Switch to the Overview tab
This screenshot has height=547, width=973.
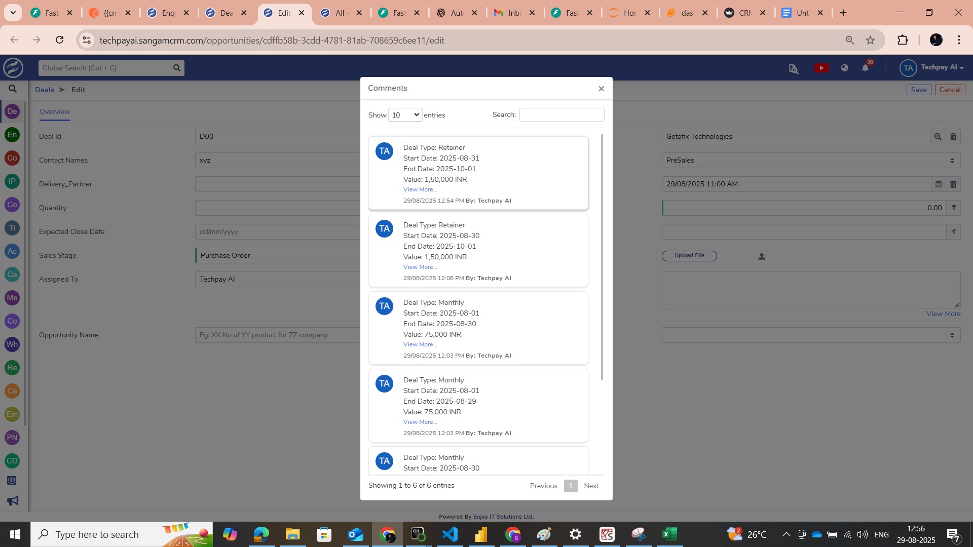tap(55, 111)
